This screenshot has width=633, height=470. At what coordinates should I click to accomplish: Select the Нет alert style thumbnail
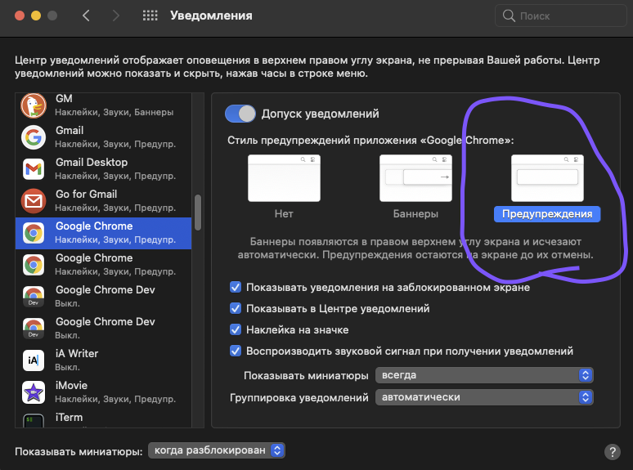click(x=284, y=178)
